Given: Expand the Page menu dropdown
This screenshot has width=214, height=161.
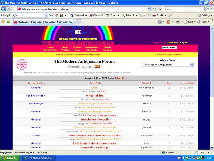Looking at the screenshot, I should click(195, 22).
